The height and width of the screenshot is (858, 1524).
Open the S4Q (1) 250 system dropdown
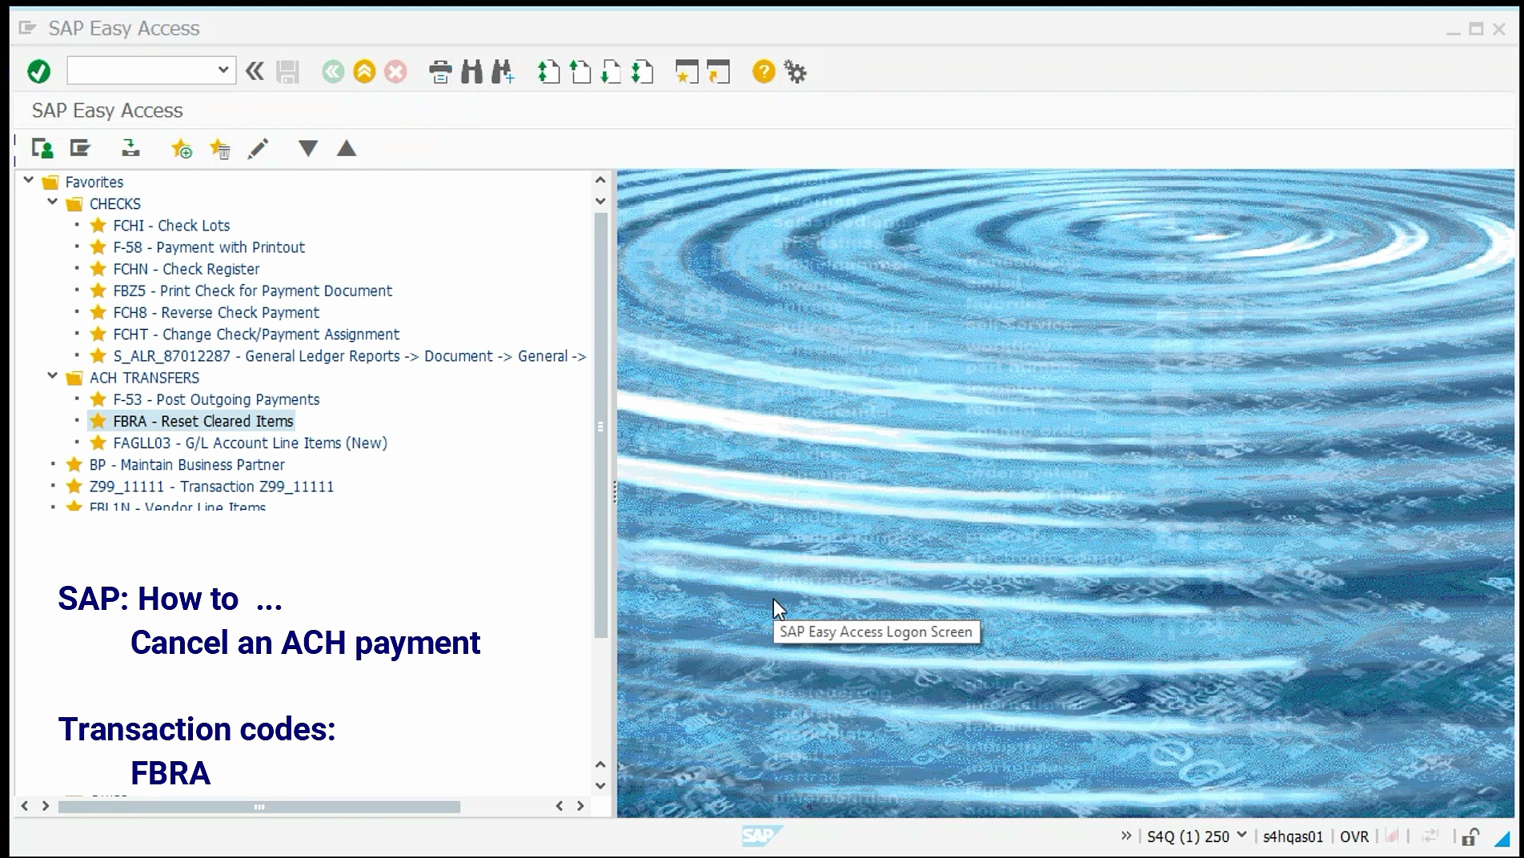[x=1241, y=836]
